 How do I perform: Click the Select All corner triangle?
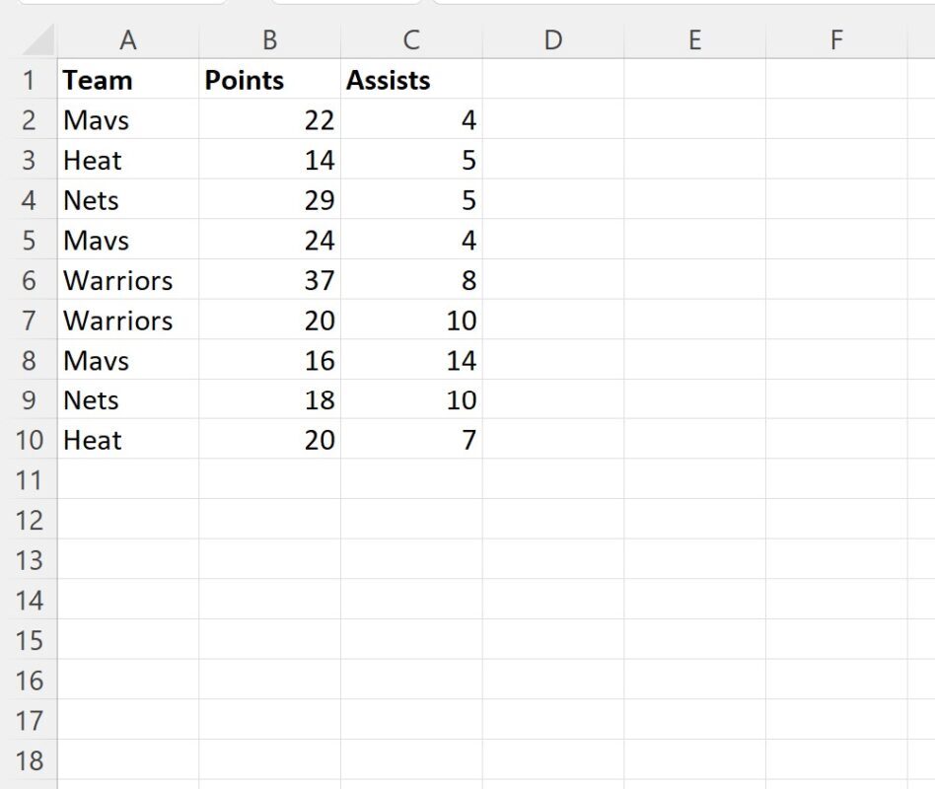pyautogui.click(x=29, y=40)
